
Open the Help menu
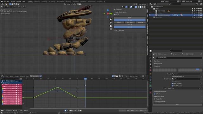(24, 1)
